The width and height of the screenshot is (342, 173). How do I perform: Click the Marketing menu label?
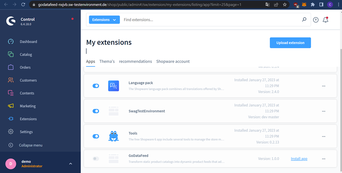28,106
